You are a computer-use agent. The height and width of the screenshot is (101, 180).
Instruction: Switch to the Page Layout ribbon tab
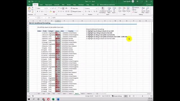[x=48, y=5]
